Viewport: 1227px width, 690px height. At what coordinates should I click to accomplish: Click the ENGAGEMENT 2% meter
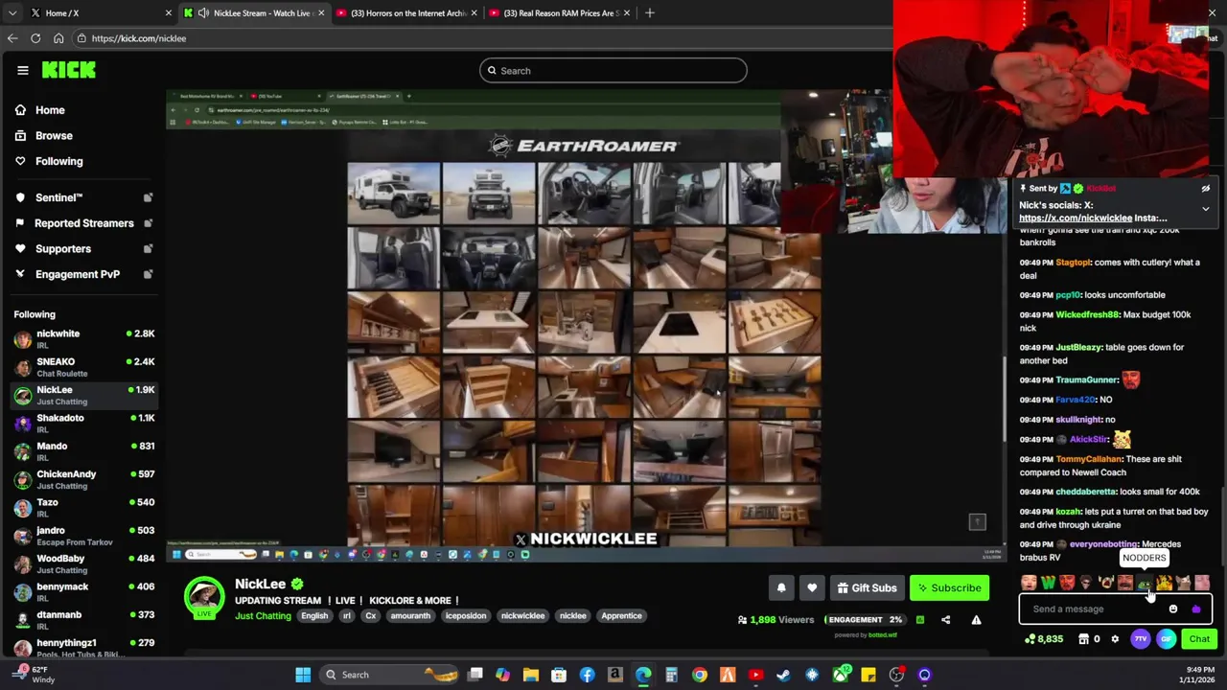(865, 620)
